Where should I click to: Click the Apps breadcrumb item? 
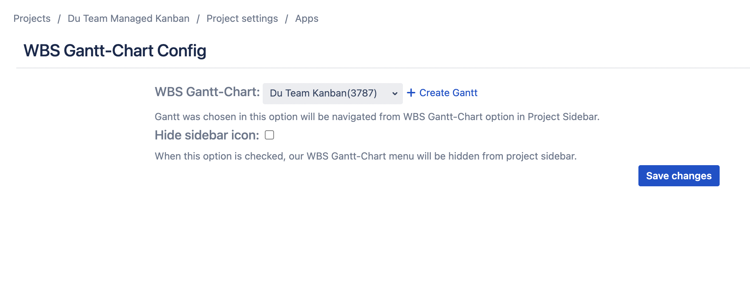point(306,19)
